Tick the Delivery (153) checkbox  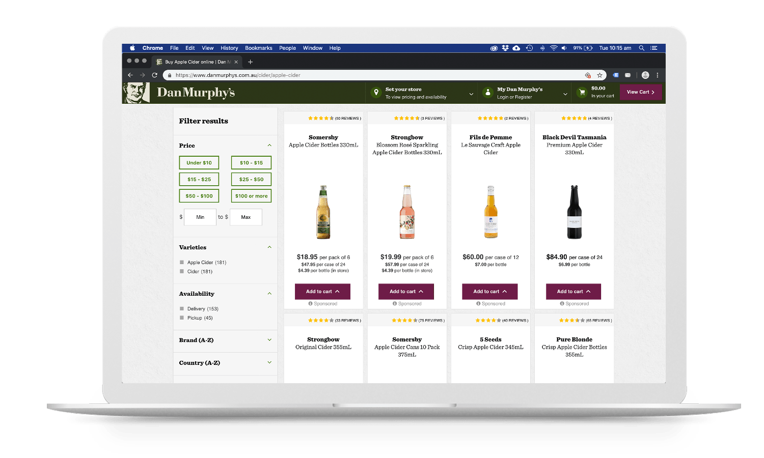pyautogui.click(x=182, y=309)
